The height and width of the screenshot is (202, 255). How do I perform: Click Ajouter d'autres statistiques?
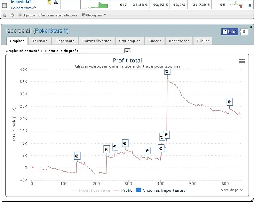click(48, 15)
